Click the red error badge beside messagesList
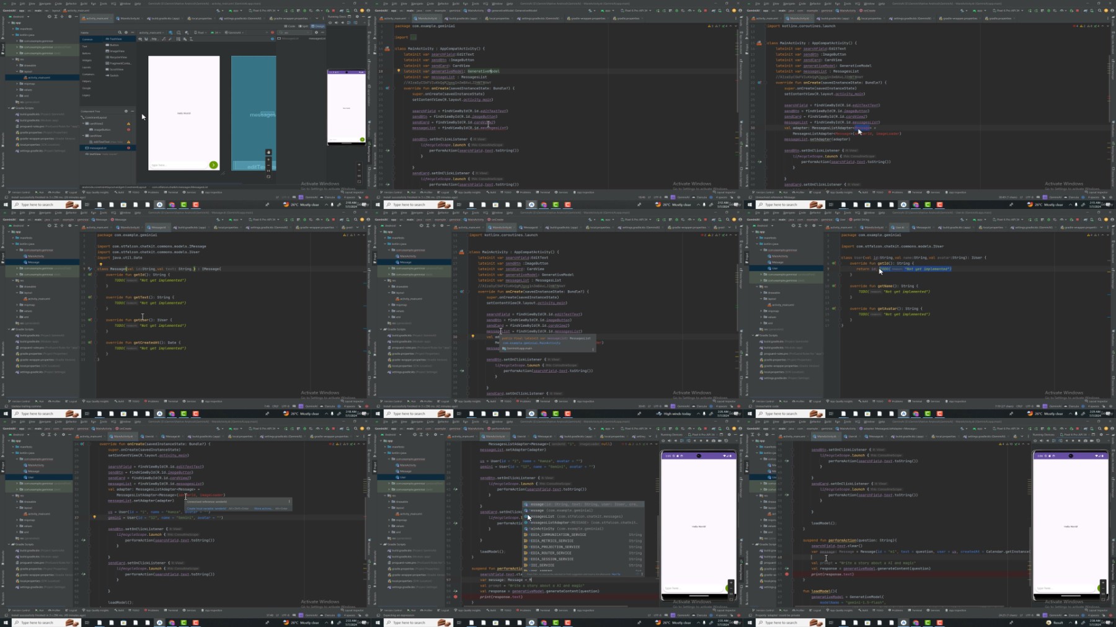The width and height of the screenshot is (1116, 627). 128,148
